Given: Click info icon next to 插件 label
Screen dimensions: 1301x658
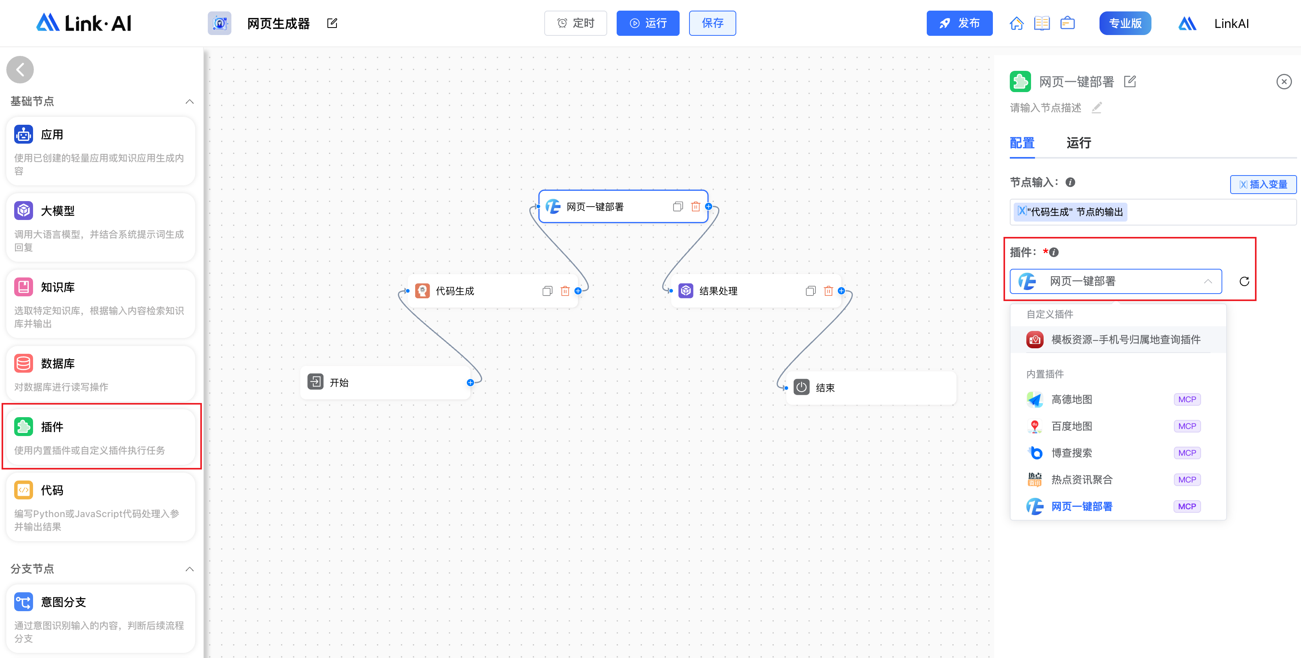Looking at the screenshot, I should tap(1053, 253).
